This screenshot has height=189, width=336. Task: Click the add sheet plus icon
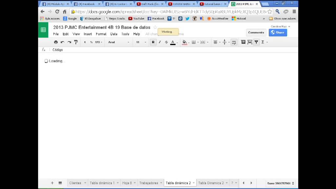coord(52,183)
